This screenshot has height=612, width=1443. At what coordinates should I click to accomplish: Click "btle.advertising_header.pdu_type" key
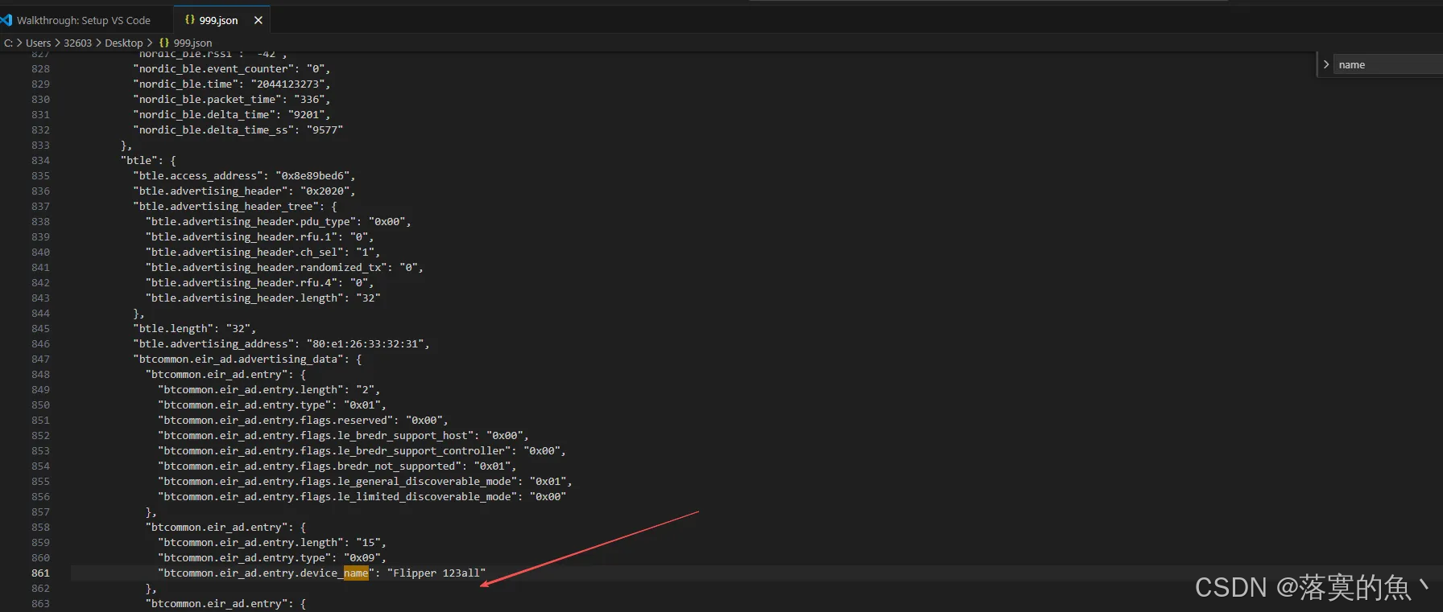tap(251, 221)
